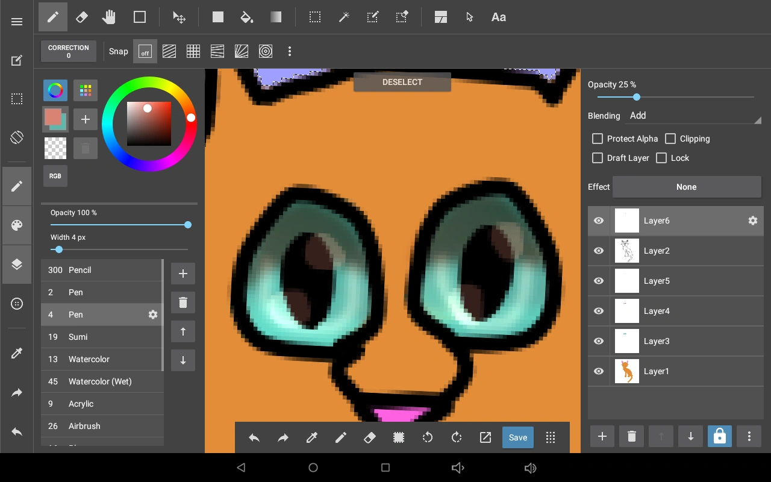Click the Save button
Viewport: 771px width, 482px height.
click(518, 437)
